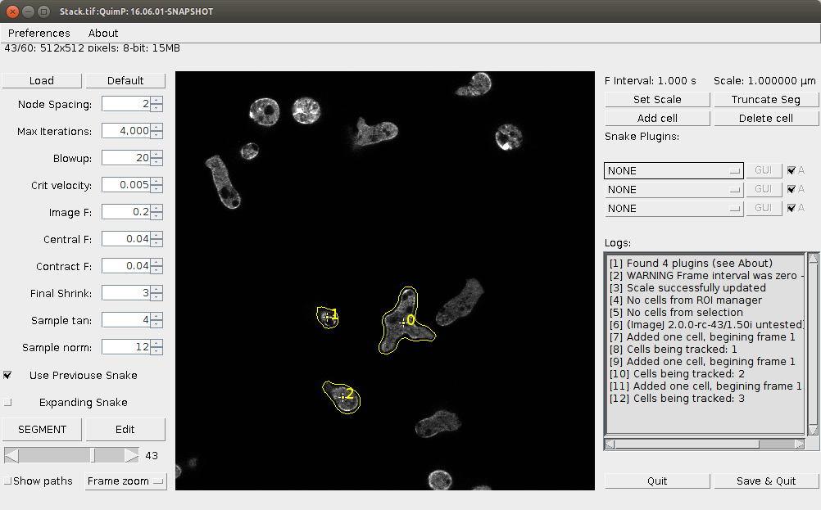Click the SEGMENT button
Image resolution: width=821 pixels, height=510 pixels.
42,429
